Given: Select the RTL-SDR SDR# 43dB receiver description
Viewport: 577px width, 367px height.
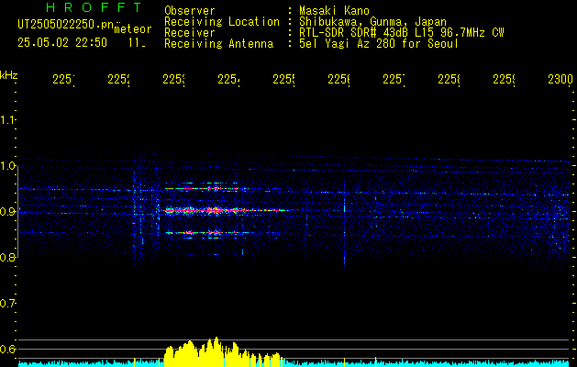Looking at the screenshot, I should tap(402, 33).
